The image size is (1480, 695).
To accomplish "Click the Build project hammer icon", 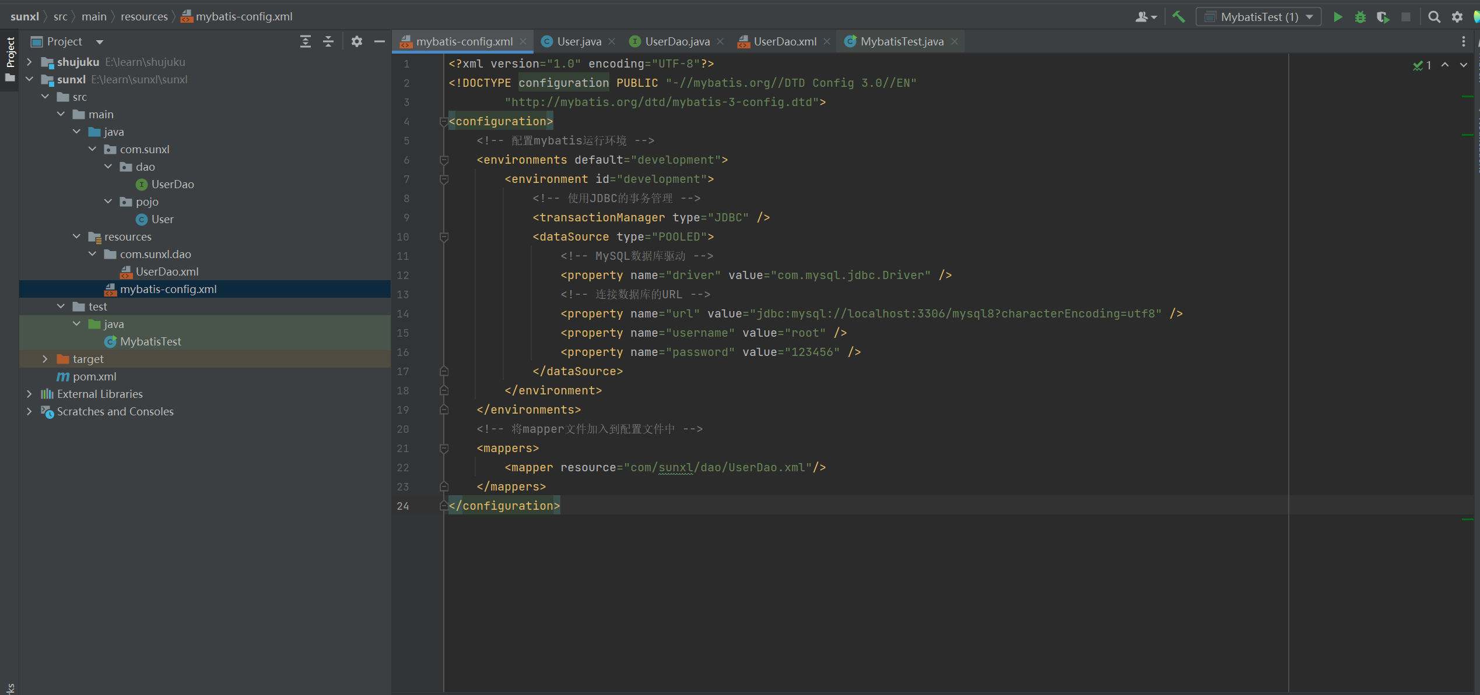I will [x=1179, y=17].
